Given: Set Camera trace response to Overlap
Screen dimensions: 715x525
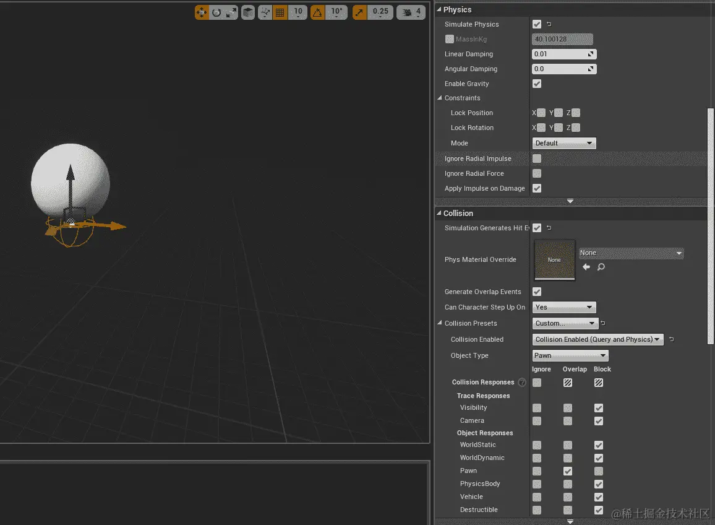Looking at the screenshot, I should (568, 421).
